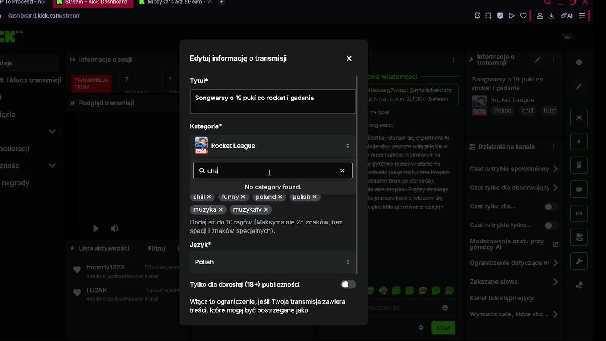The height and width of the screenshot is (341, 606).
Task: Click 'LU2AK' in the activity list
Action: click(x=97, y=290)
